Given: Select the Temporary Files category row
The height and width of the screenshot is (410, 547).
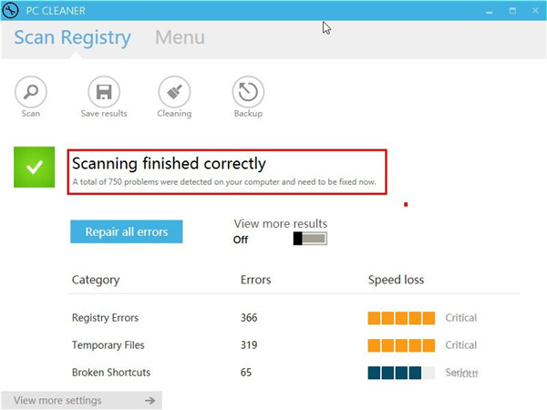Looking at the screenshot, I should coord(108,345).
